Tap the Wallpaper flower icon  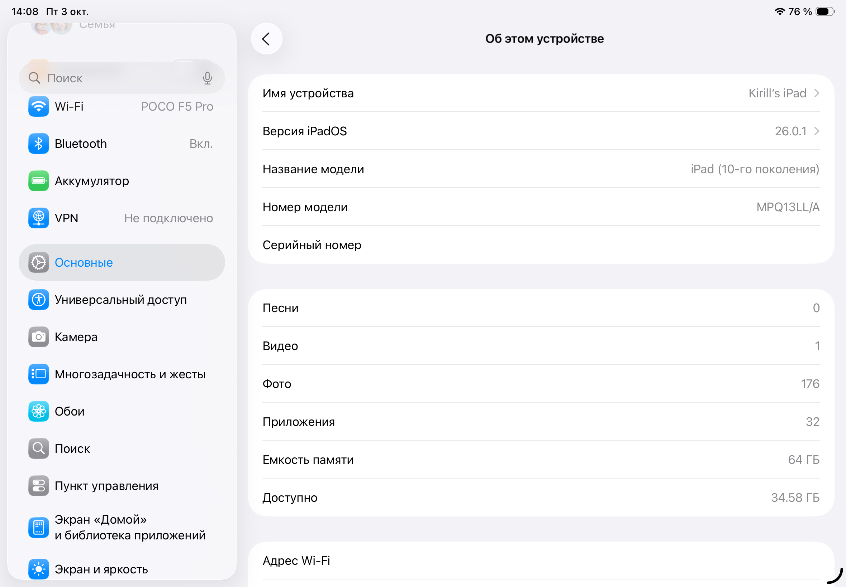pos(38,411)
